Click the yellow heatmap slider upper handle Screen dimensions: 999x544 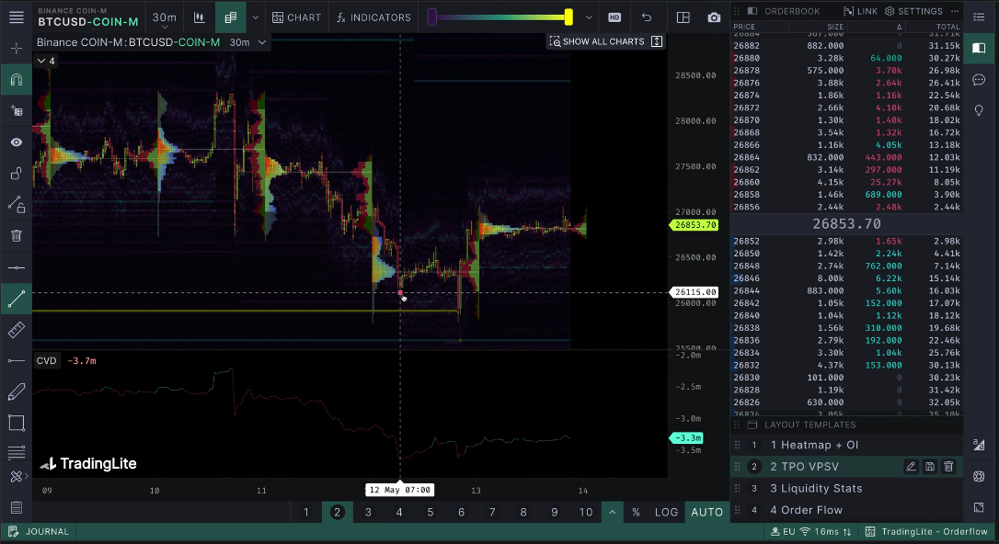coord(568,17)
